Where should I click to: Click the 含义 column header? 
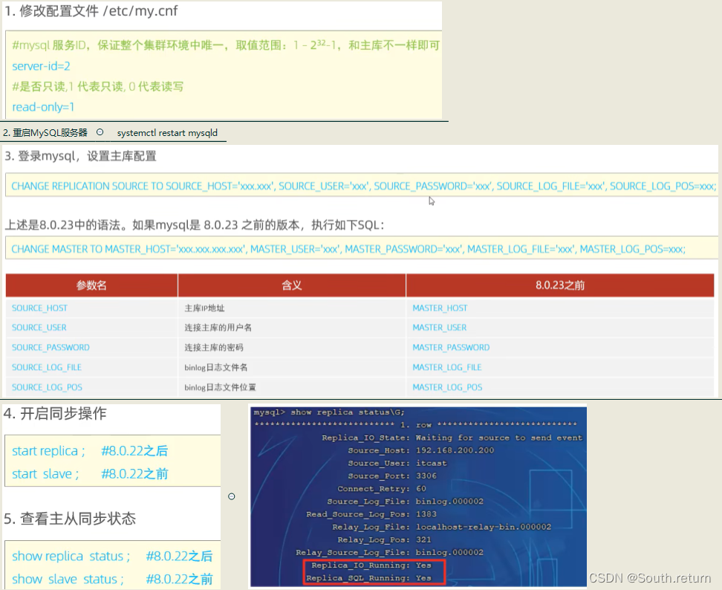[292, 285]
